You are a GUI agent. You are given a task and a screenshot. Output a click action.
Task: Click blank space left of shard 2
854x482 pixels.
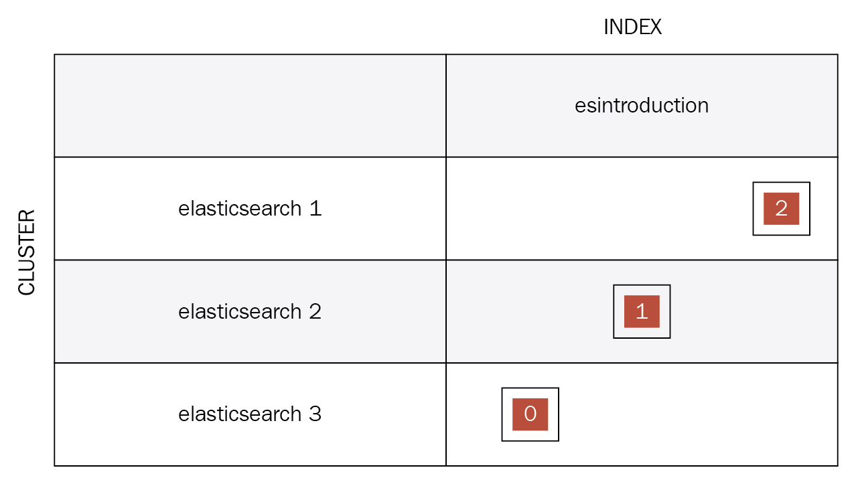click(599, 209)
